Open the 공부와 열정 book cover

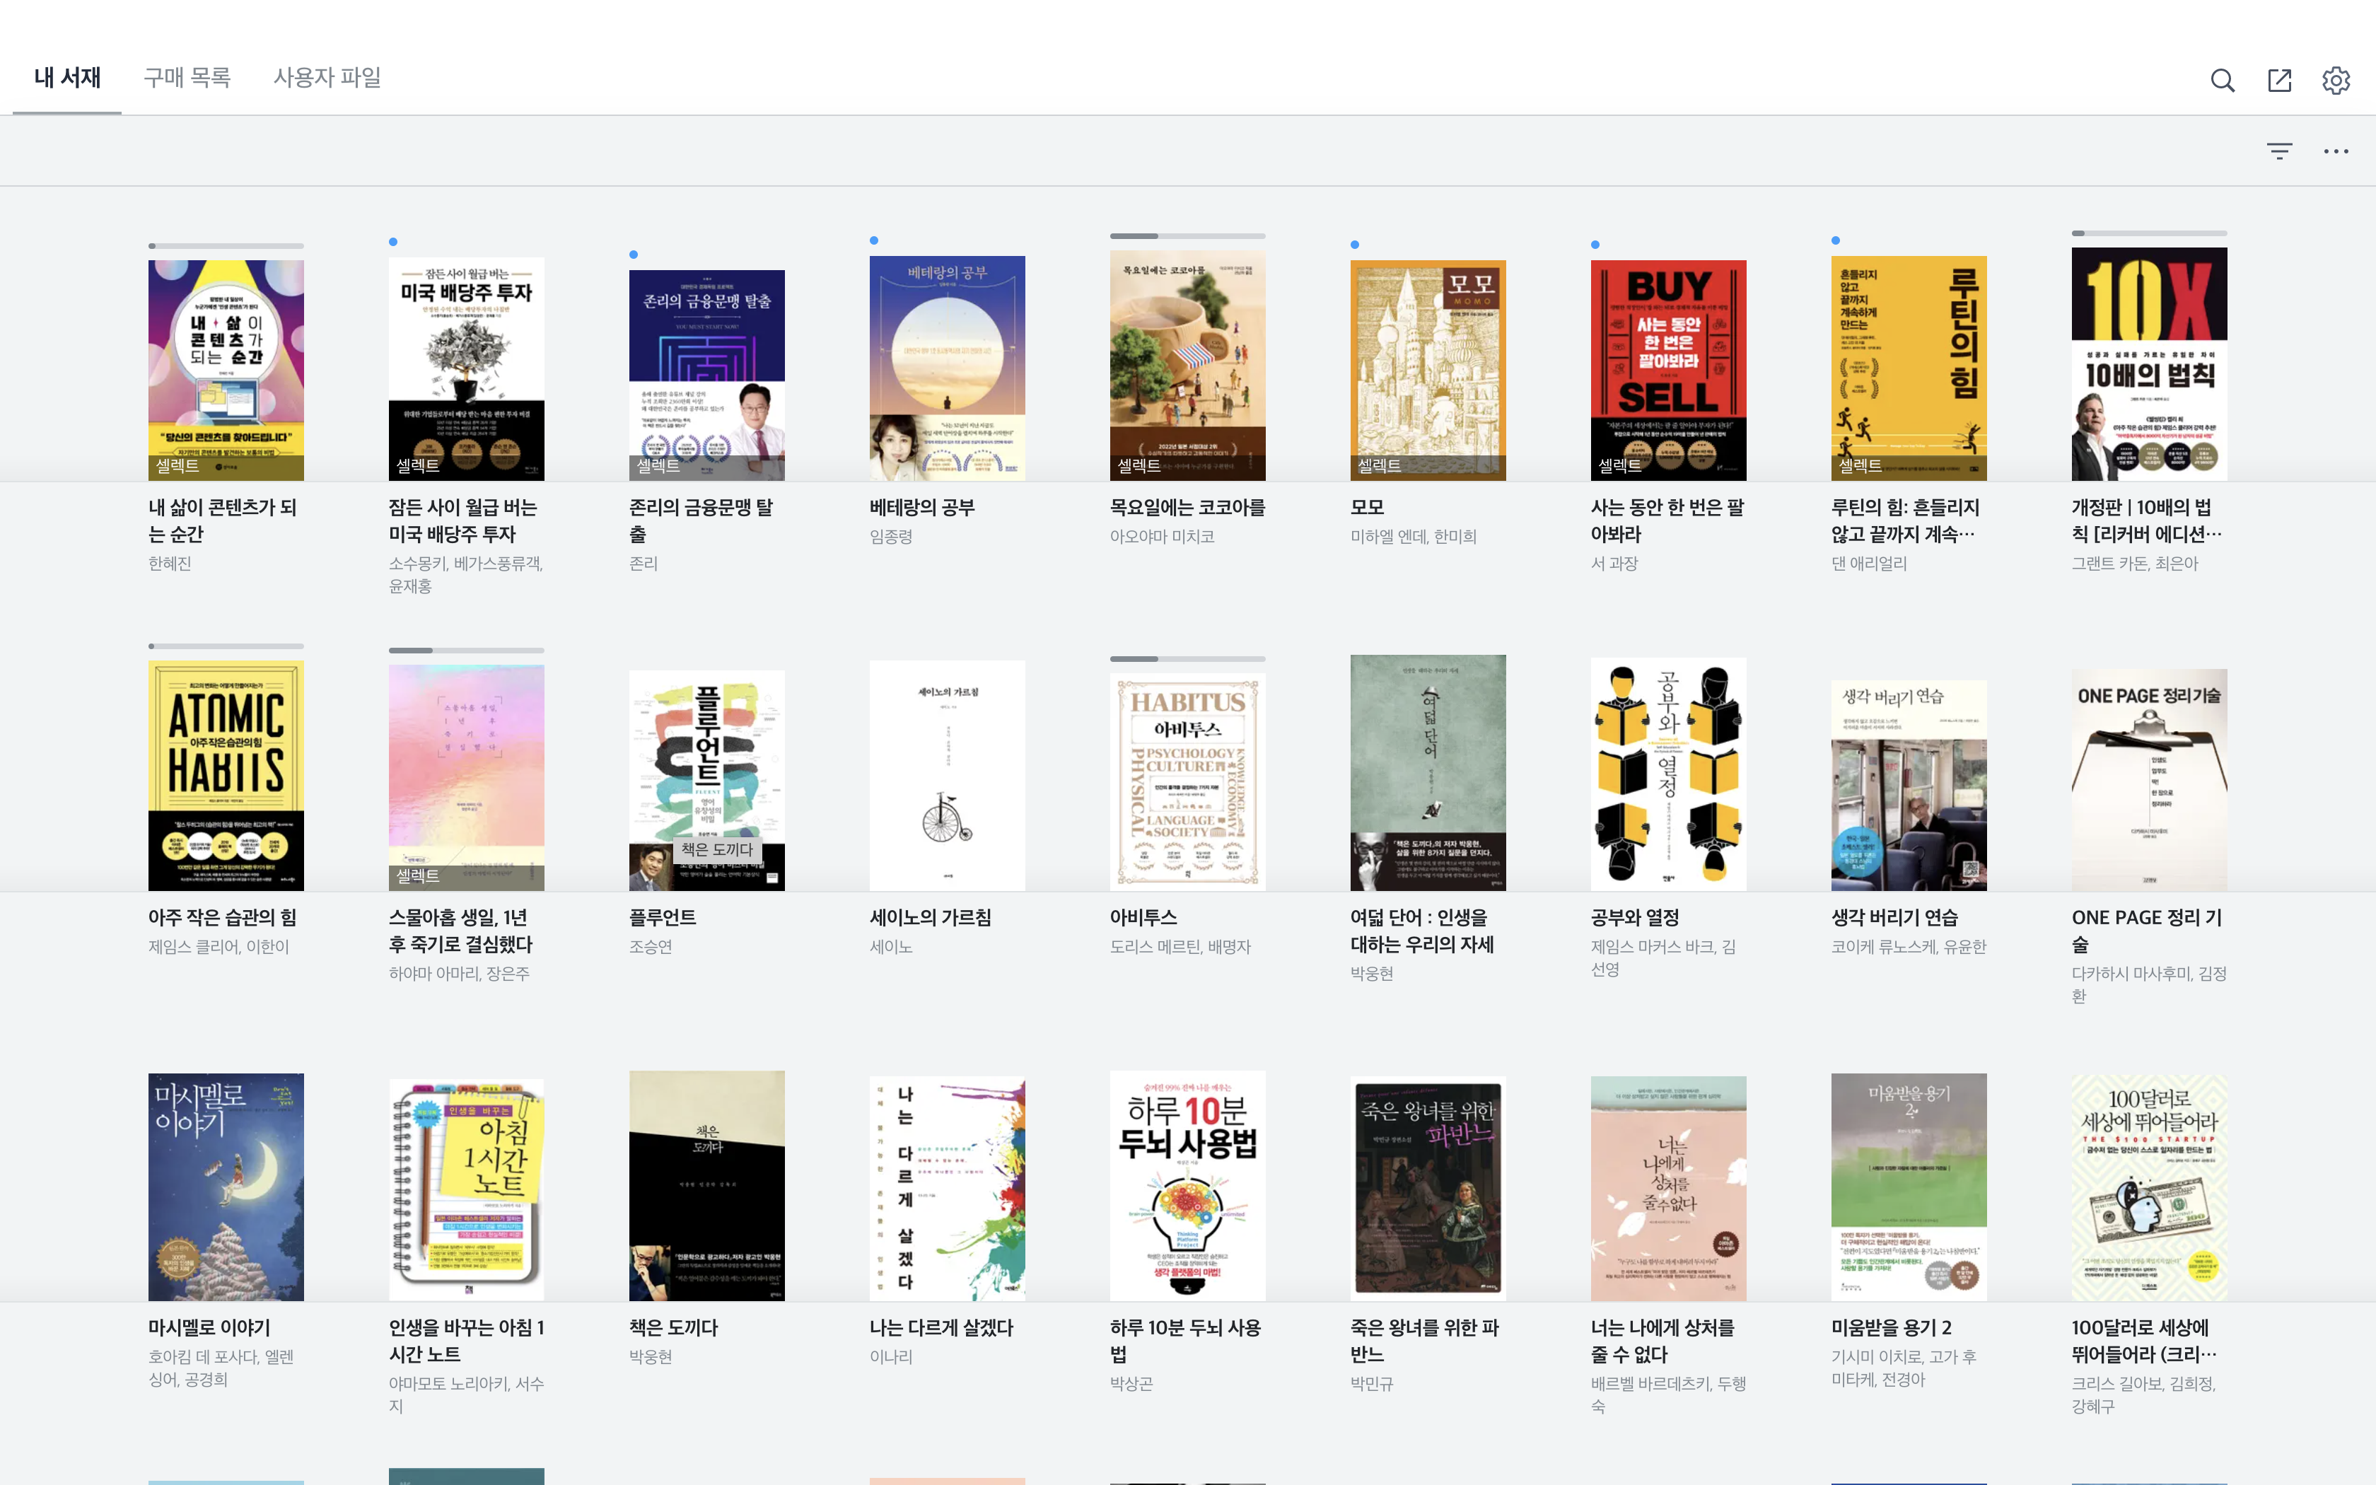tap(1669, 774)
